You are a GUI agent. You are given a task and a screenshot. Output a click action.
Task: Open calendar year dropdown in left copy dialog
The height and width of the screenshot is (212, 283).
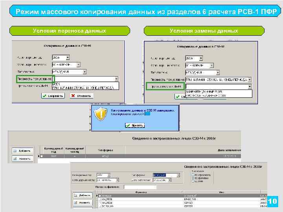[x=68, y=57]
